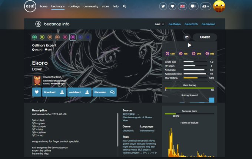
Task: Click the Circle Size value 4.2
Action: click(x=212, y=62)
